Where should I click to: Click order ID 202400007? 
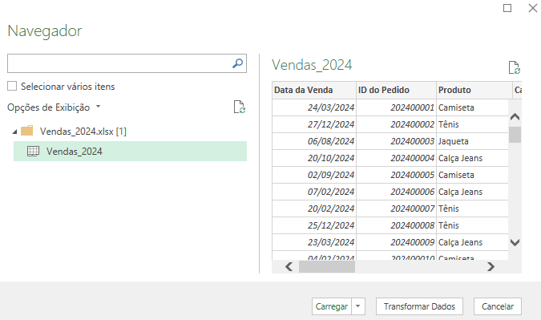pyautogui.click(x=396, y=209)
